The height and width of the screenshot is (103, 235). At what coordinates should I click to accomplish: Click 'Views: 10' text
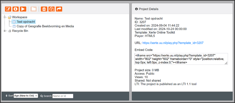pyautogui.click(x=141, y=77)
